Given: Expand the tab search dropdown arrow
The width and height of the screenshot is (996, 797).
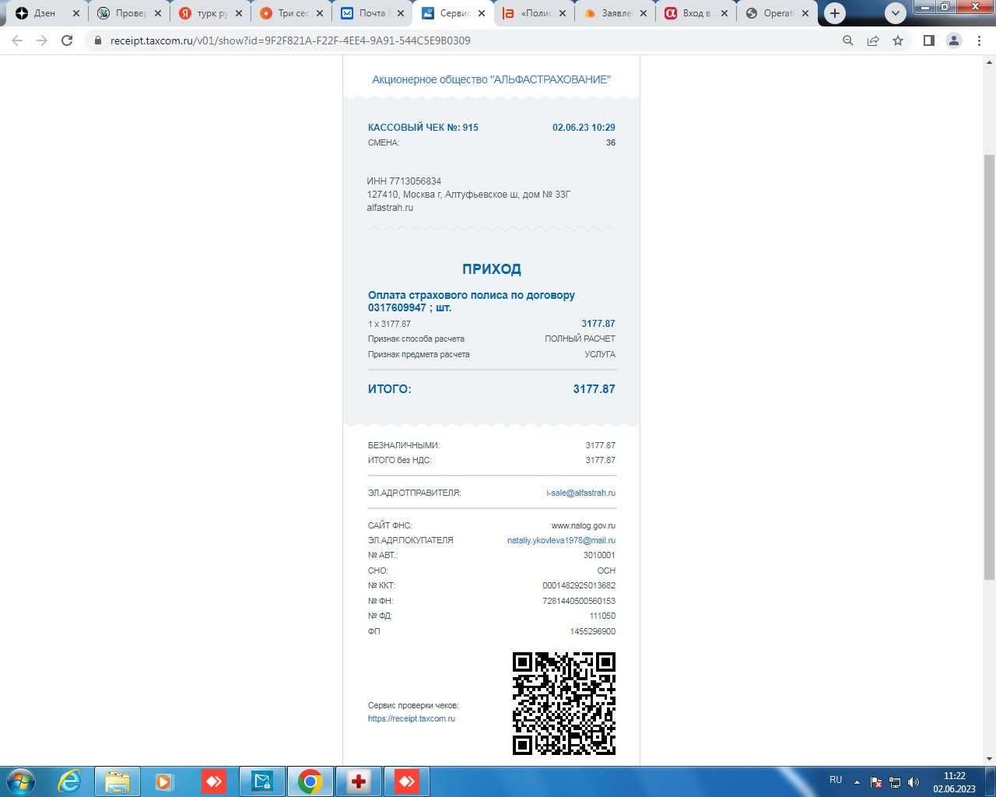Looking at the screenshot, I should click(896, 13).
